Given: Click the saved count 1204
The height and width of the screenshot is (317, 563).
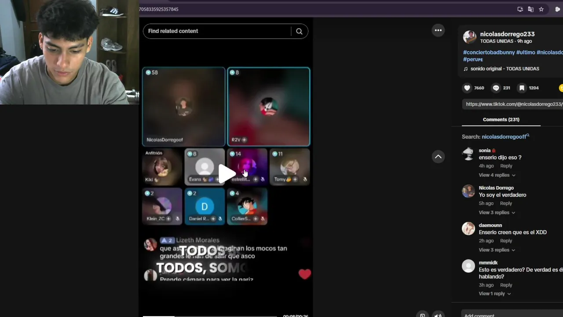Looking at the screenshot, I should [534, 88].
